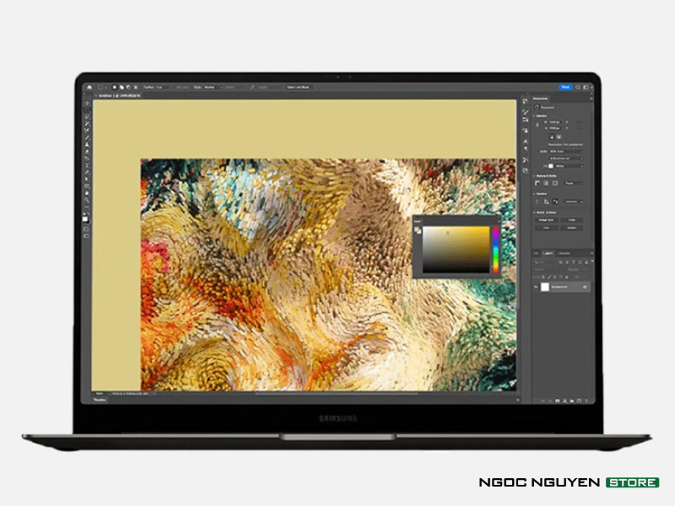Screen dimensions: 675x506
Task: Click the Select and Mask button
Action: click(299, 87)
